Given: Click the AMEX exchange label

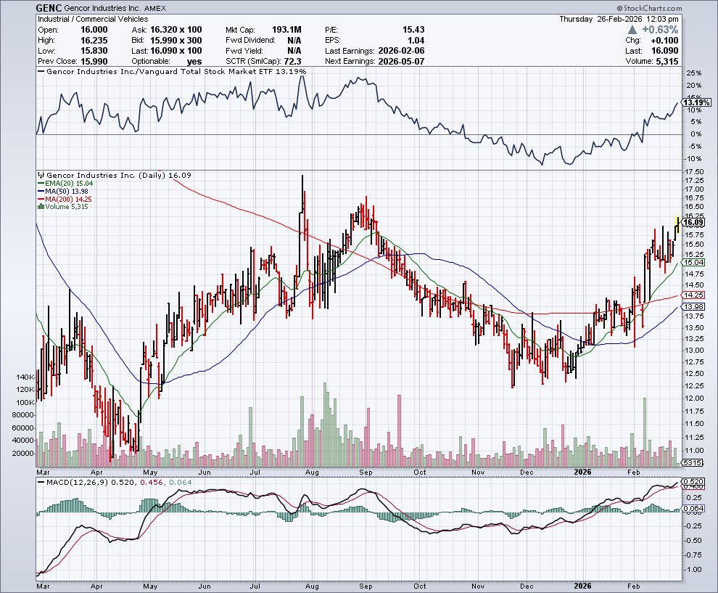Looking at the screenshot, I should pos(154,8).
